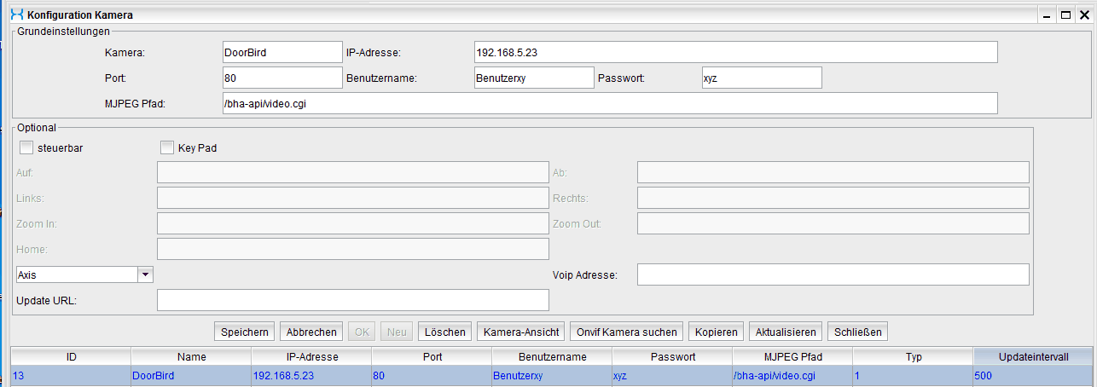
Task: Focus the IP-Adresse input field
Action: [x=735, y=53]
